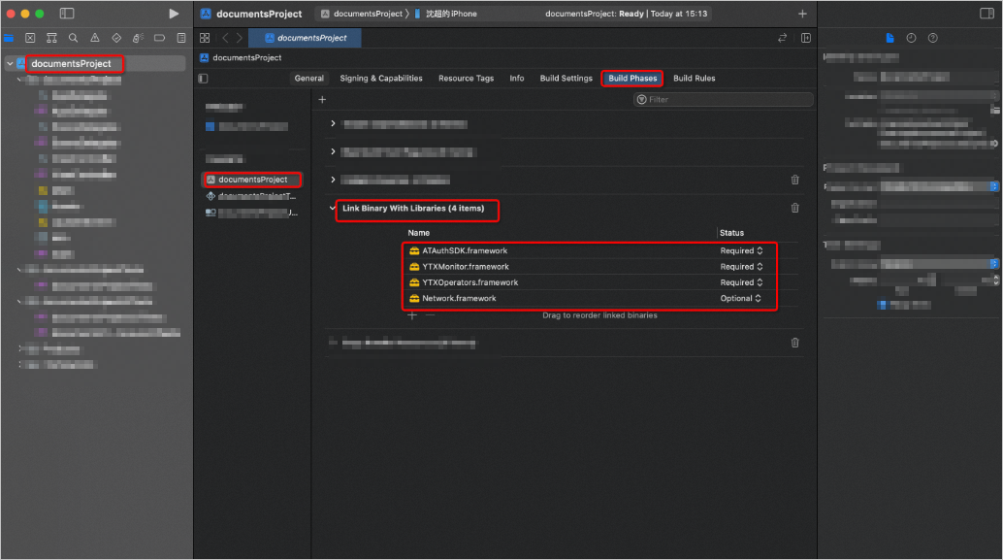Collapse the documentsProject root tree item
This screenshot has width=1003, height=560.
point(10,63)
